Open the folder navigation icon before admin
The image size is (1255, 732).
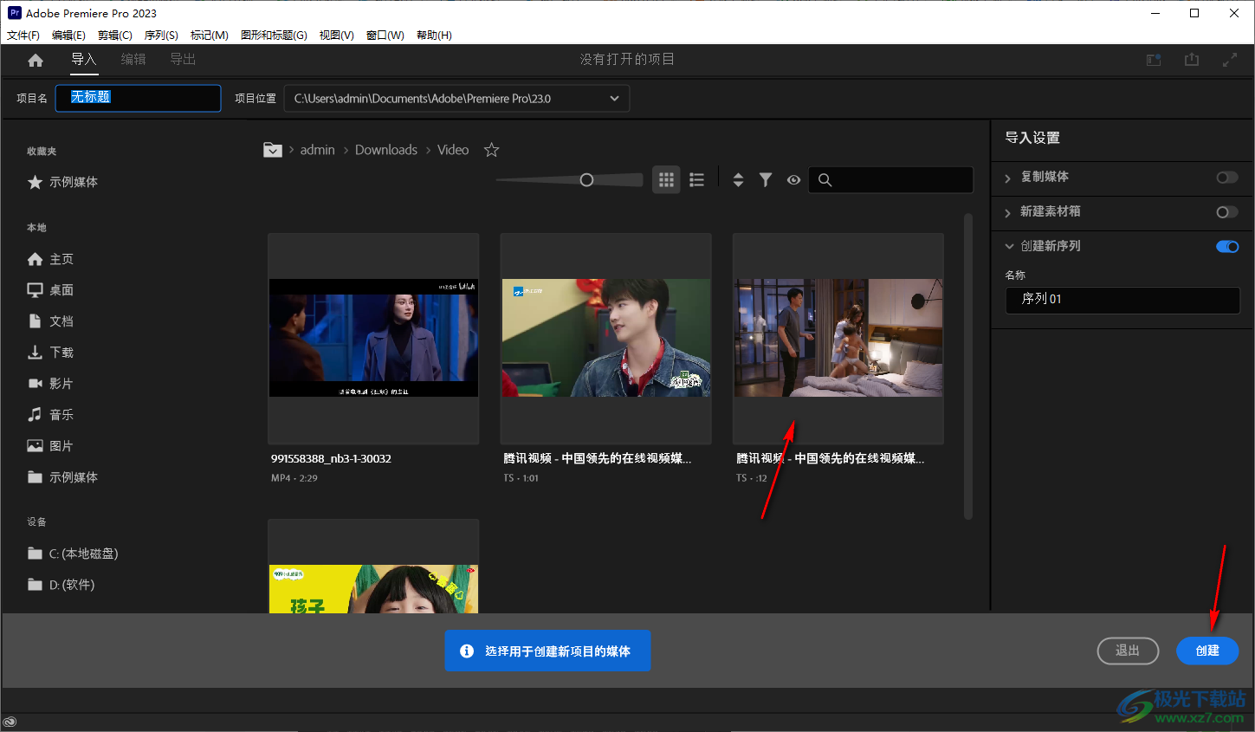(273, 150)
